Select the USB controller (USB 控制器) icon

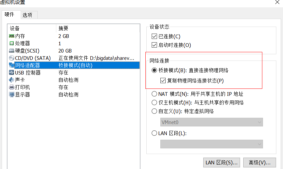pyautogui.click(x=12, y=73)
